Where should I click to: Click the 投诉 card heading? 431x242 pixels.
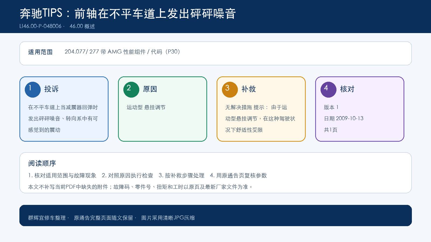click(51, 89)
